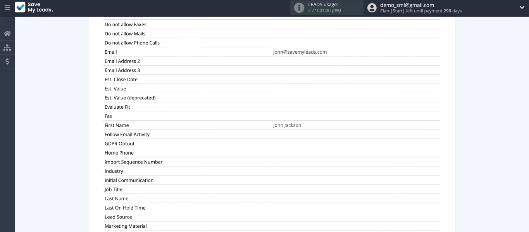Click the Est. Close Date row
This screenshot has width=529, height=232.
(271, 79)
